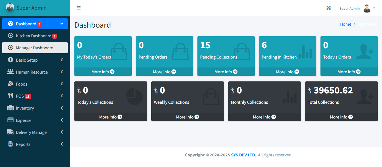Click More info under Today's Collections

(x=111, y=117)
